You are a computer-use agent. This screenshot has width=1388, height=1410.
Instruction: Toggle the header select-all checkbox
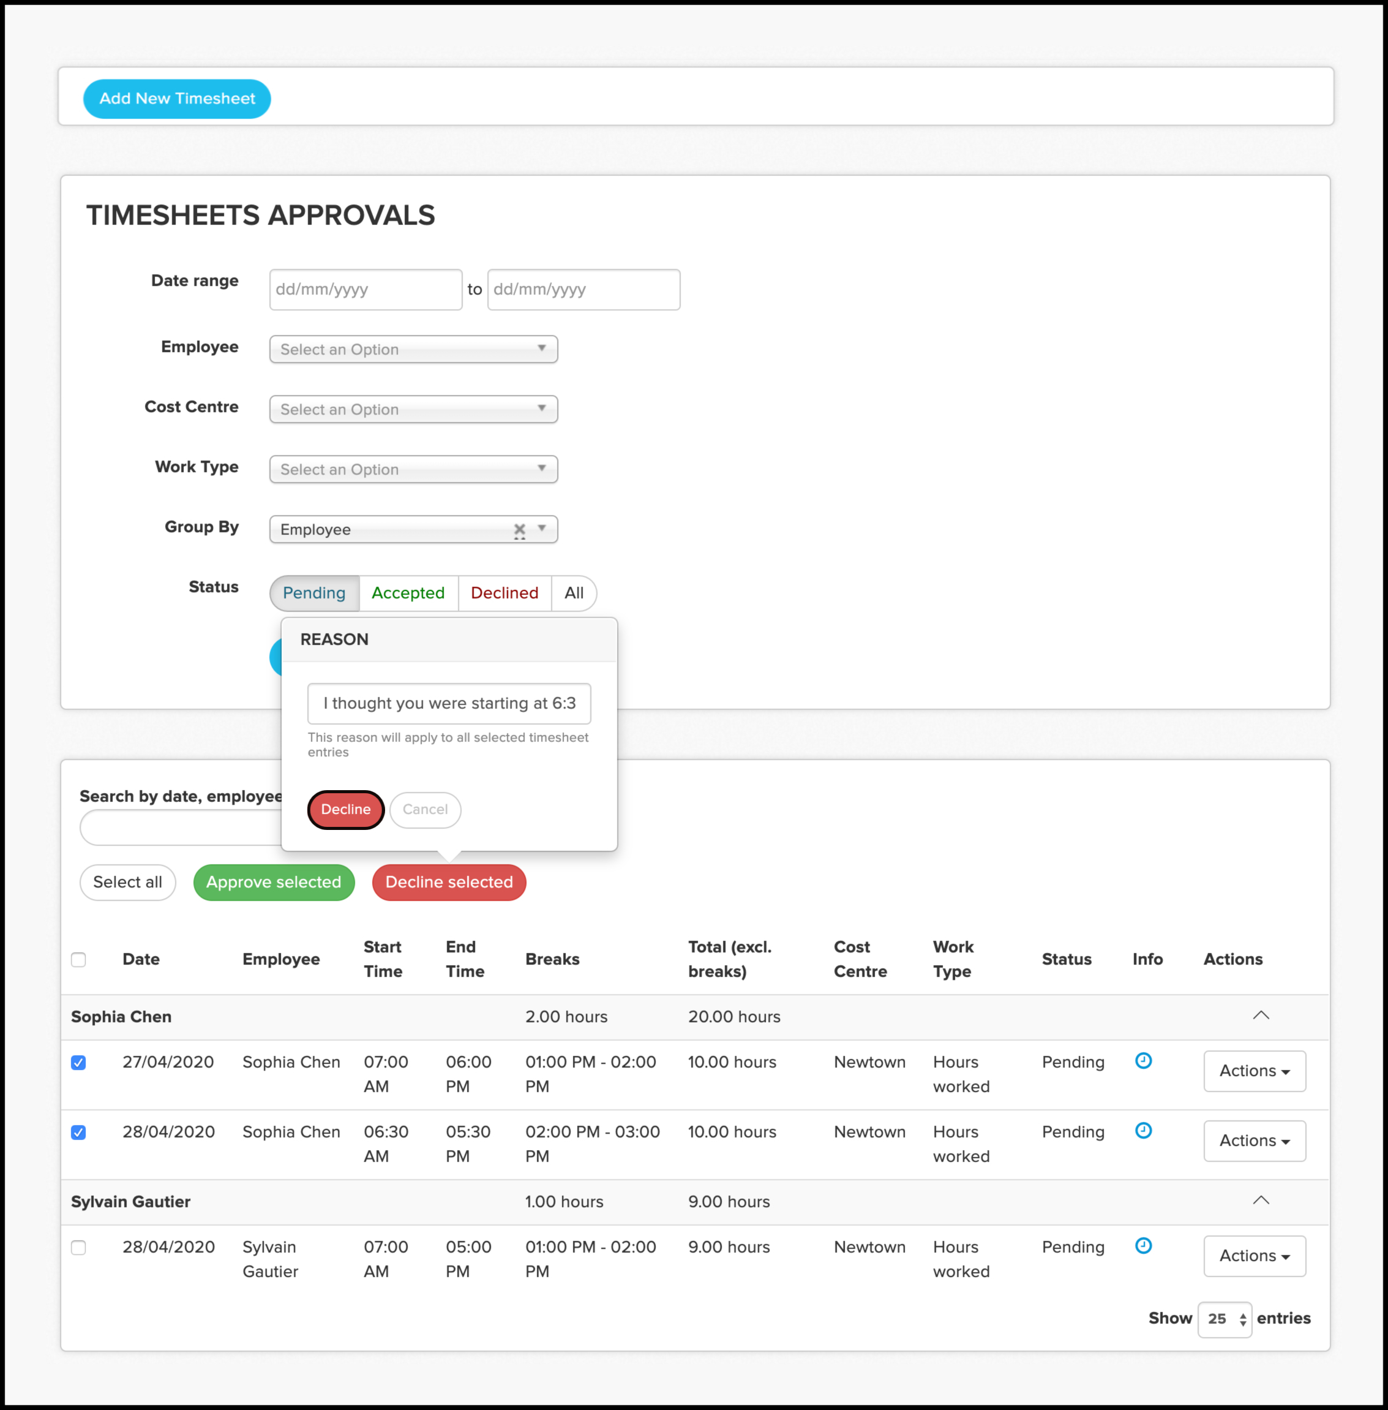(79, 960)
